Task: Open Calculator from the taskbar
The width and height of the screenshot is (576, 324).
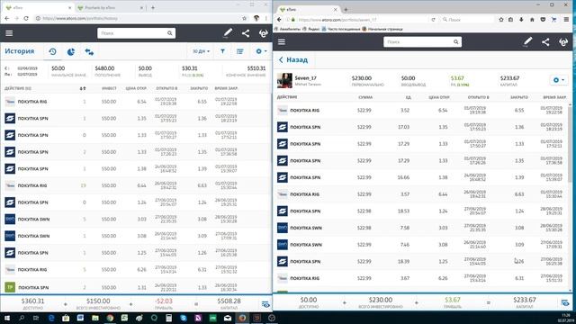Action: coord(168,318)
